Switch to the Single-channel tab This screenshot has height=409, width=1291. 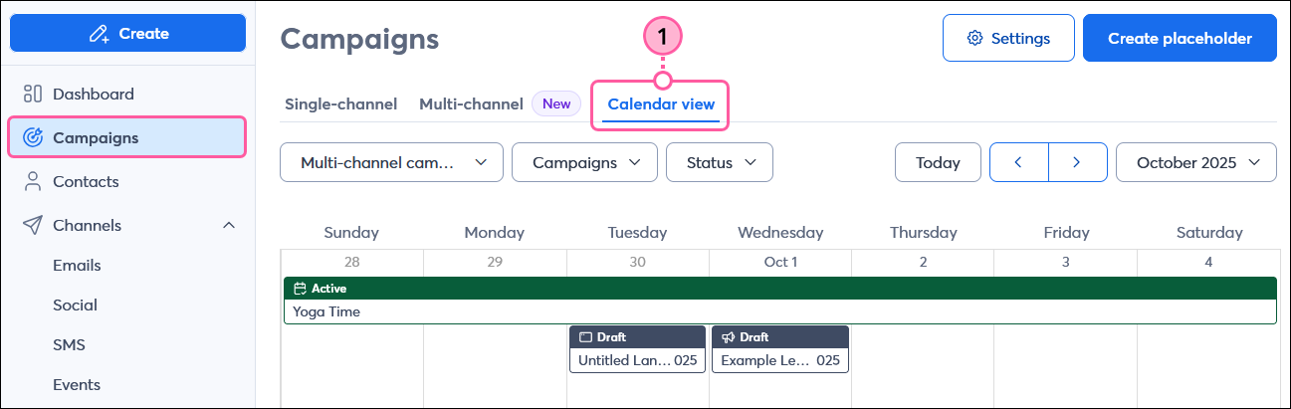tap(340, 103)
